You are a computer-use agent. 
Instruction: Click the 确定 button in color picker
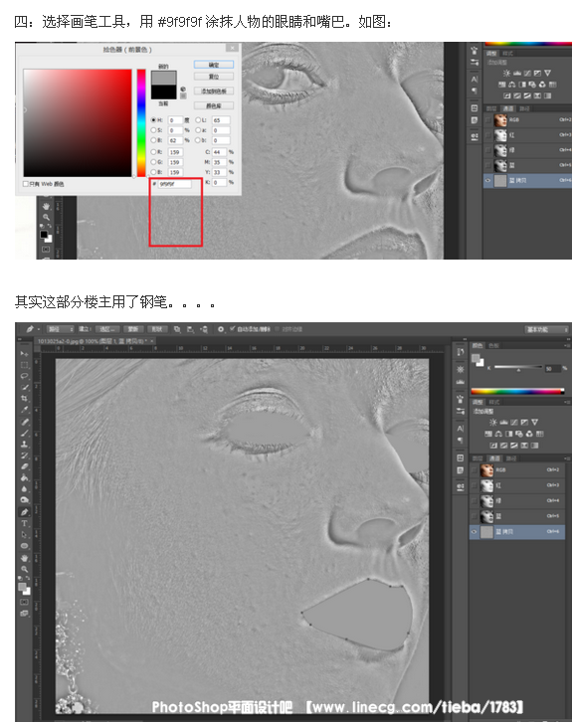click(x=214, y=65)
